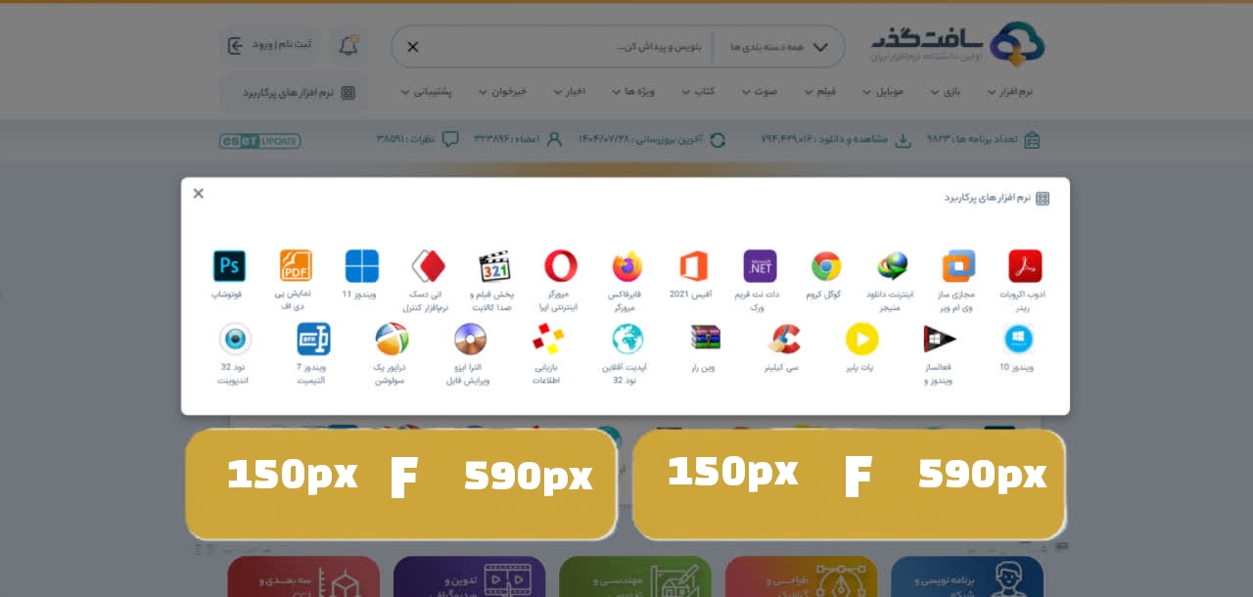Expand the نرم افزار menu
Screen dimensions: 1253x597
[1009, 91]
